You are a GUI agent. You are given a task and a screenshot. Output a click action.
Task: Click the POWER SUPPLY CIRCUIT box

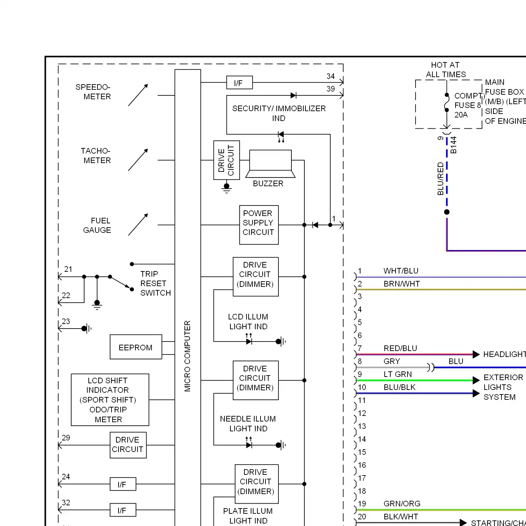(259, 225)
